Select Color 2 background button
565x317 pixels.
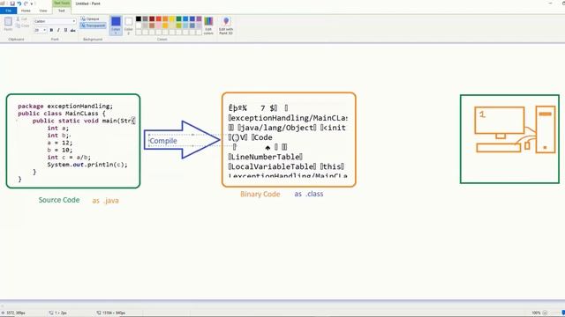click(129, 26)
